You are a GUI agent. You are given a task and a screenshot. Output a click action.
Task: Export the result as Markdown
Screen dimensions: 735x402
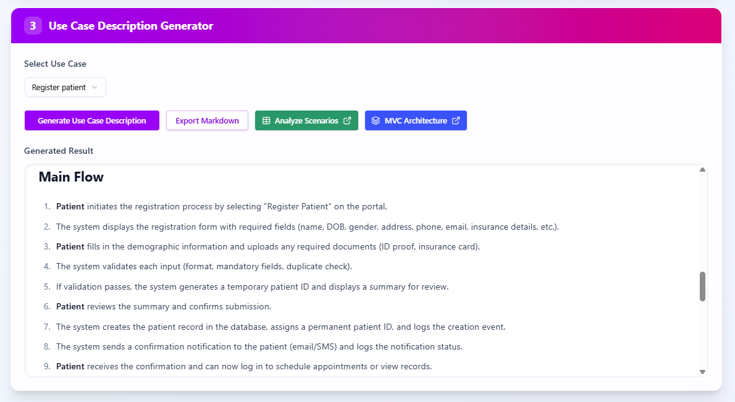(x=207, y=120)
